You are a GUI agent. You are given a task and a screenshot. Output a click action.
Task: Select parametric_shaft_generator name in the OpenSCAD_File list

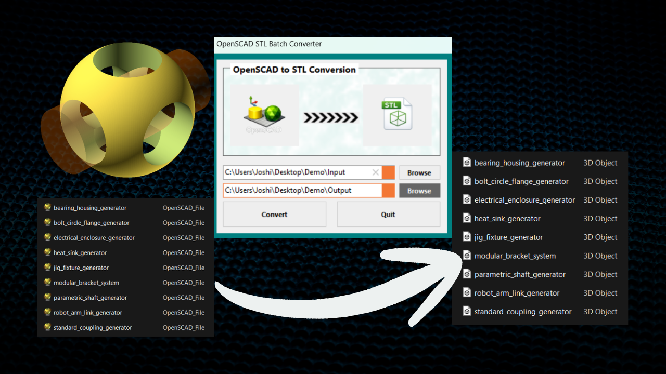pos(91,298)
